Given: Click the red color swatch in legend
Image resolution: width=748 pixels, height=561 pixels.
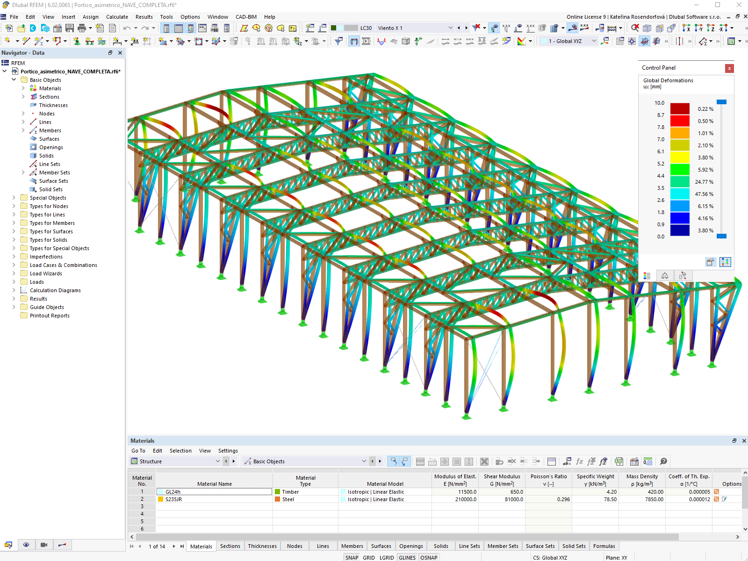Looking at the screenshot, I should [x=680, y=121].
